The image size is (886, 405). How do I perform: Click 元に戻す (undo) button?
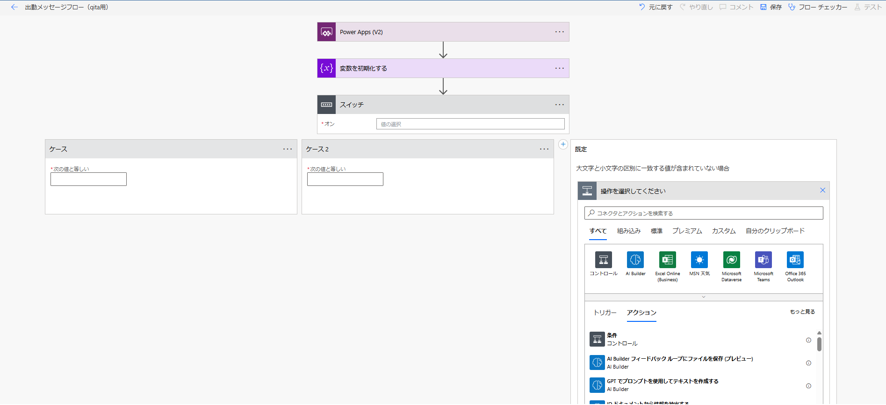point(655,7)
